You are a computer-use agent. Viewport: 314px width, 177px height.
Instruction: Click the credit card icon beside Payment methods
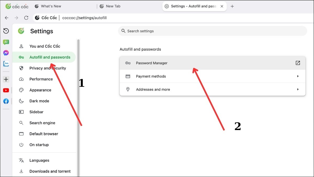128,76
